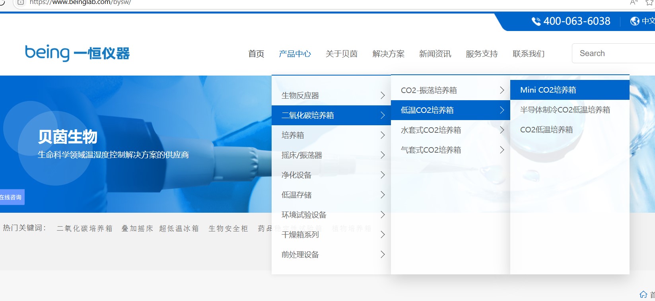Viewport: 655px width, 301px height.
Task: Click the site info icon beside URL
Action: [x=21, y=2]
